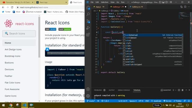The image size is (192, 108).
Task: Click the master branch indicator
Action: [x=91, y=101]
